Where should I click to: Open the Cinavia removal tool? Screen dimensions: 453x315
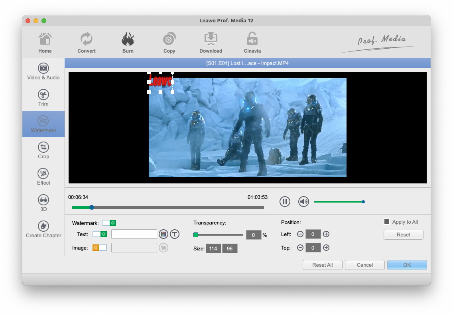pyautogui.click(x=252, y=43)
